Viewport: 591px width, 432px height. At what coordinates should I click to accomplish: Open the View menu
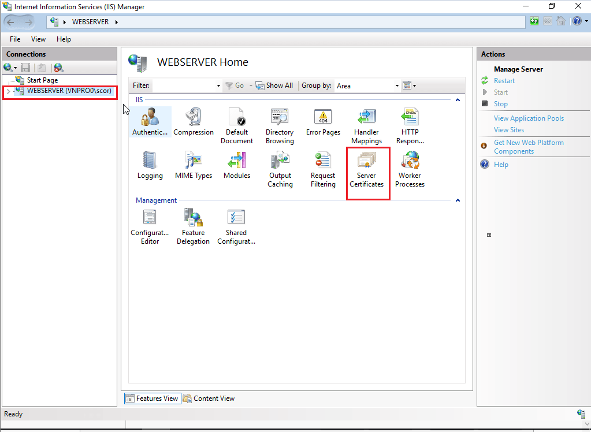pos(39,39)
